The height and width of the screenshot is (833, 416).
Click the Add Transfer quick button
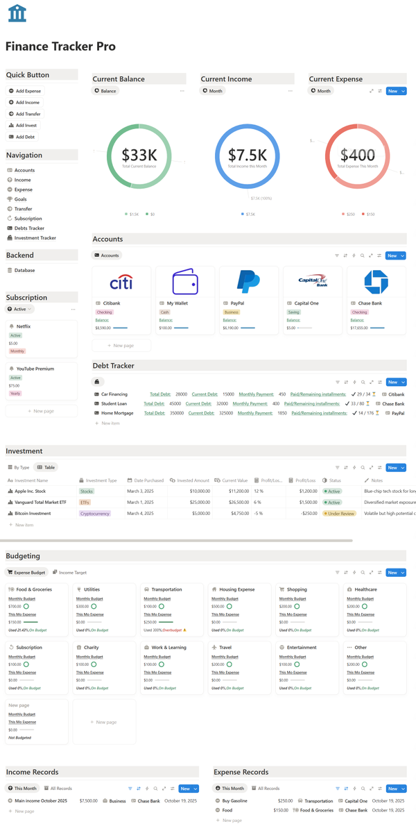pos(25,114)
